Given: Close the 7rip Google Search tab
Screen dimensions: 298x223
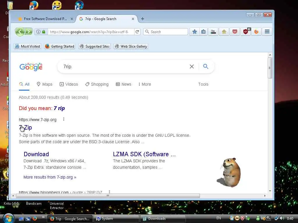Looking at the screenshot, I should coord(133,19).
